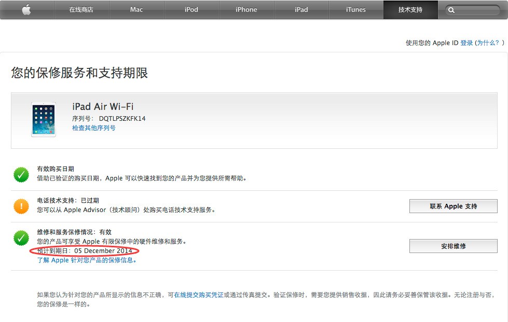Screen dimensions: 508x322
Task: Open the Mac menu item
Action: coord(136,9)
